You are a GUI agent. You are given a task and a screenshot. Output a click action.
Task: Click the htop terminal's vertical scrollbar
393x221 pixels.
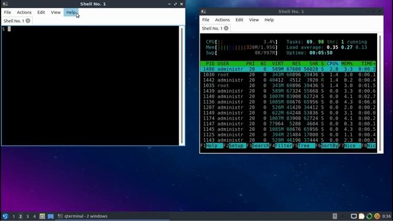click(x=380, y=93)
